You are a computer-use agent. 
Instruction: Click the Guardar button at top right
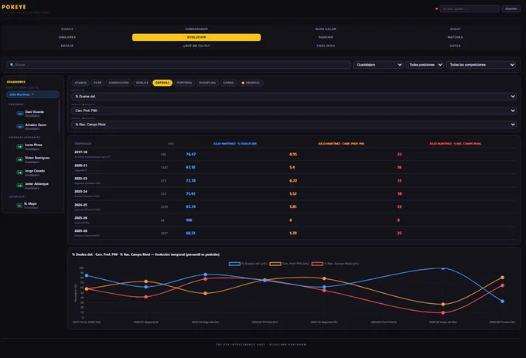511,9
